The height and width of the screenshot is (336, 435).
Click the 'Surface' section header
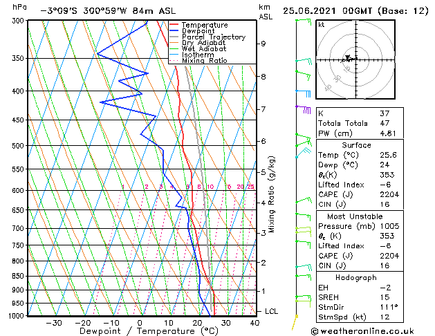click(x=356, y=145)
